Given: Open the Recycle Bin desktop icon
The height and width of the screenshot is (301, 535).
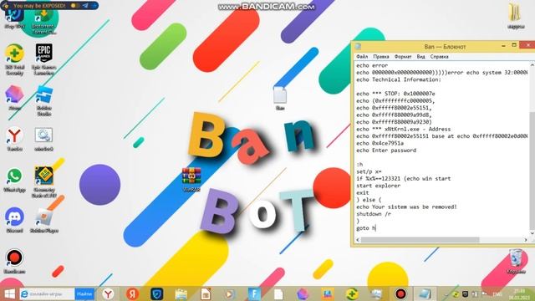Looking at the screenshot, I should (x=516, y=261).
